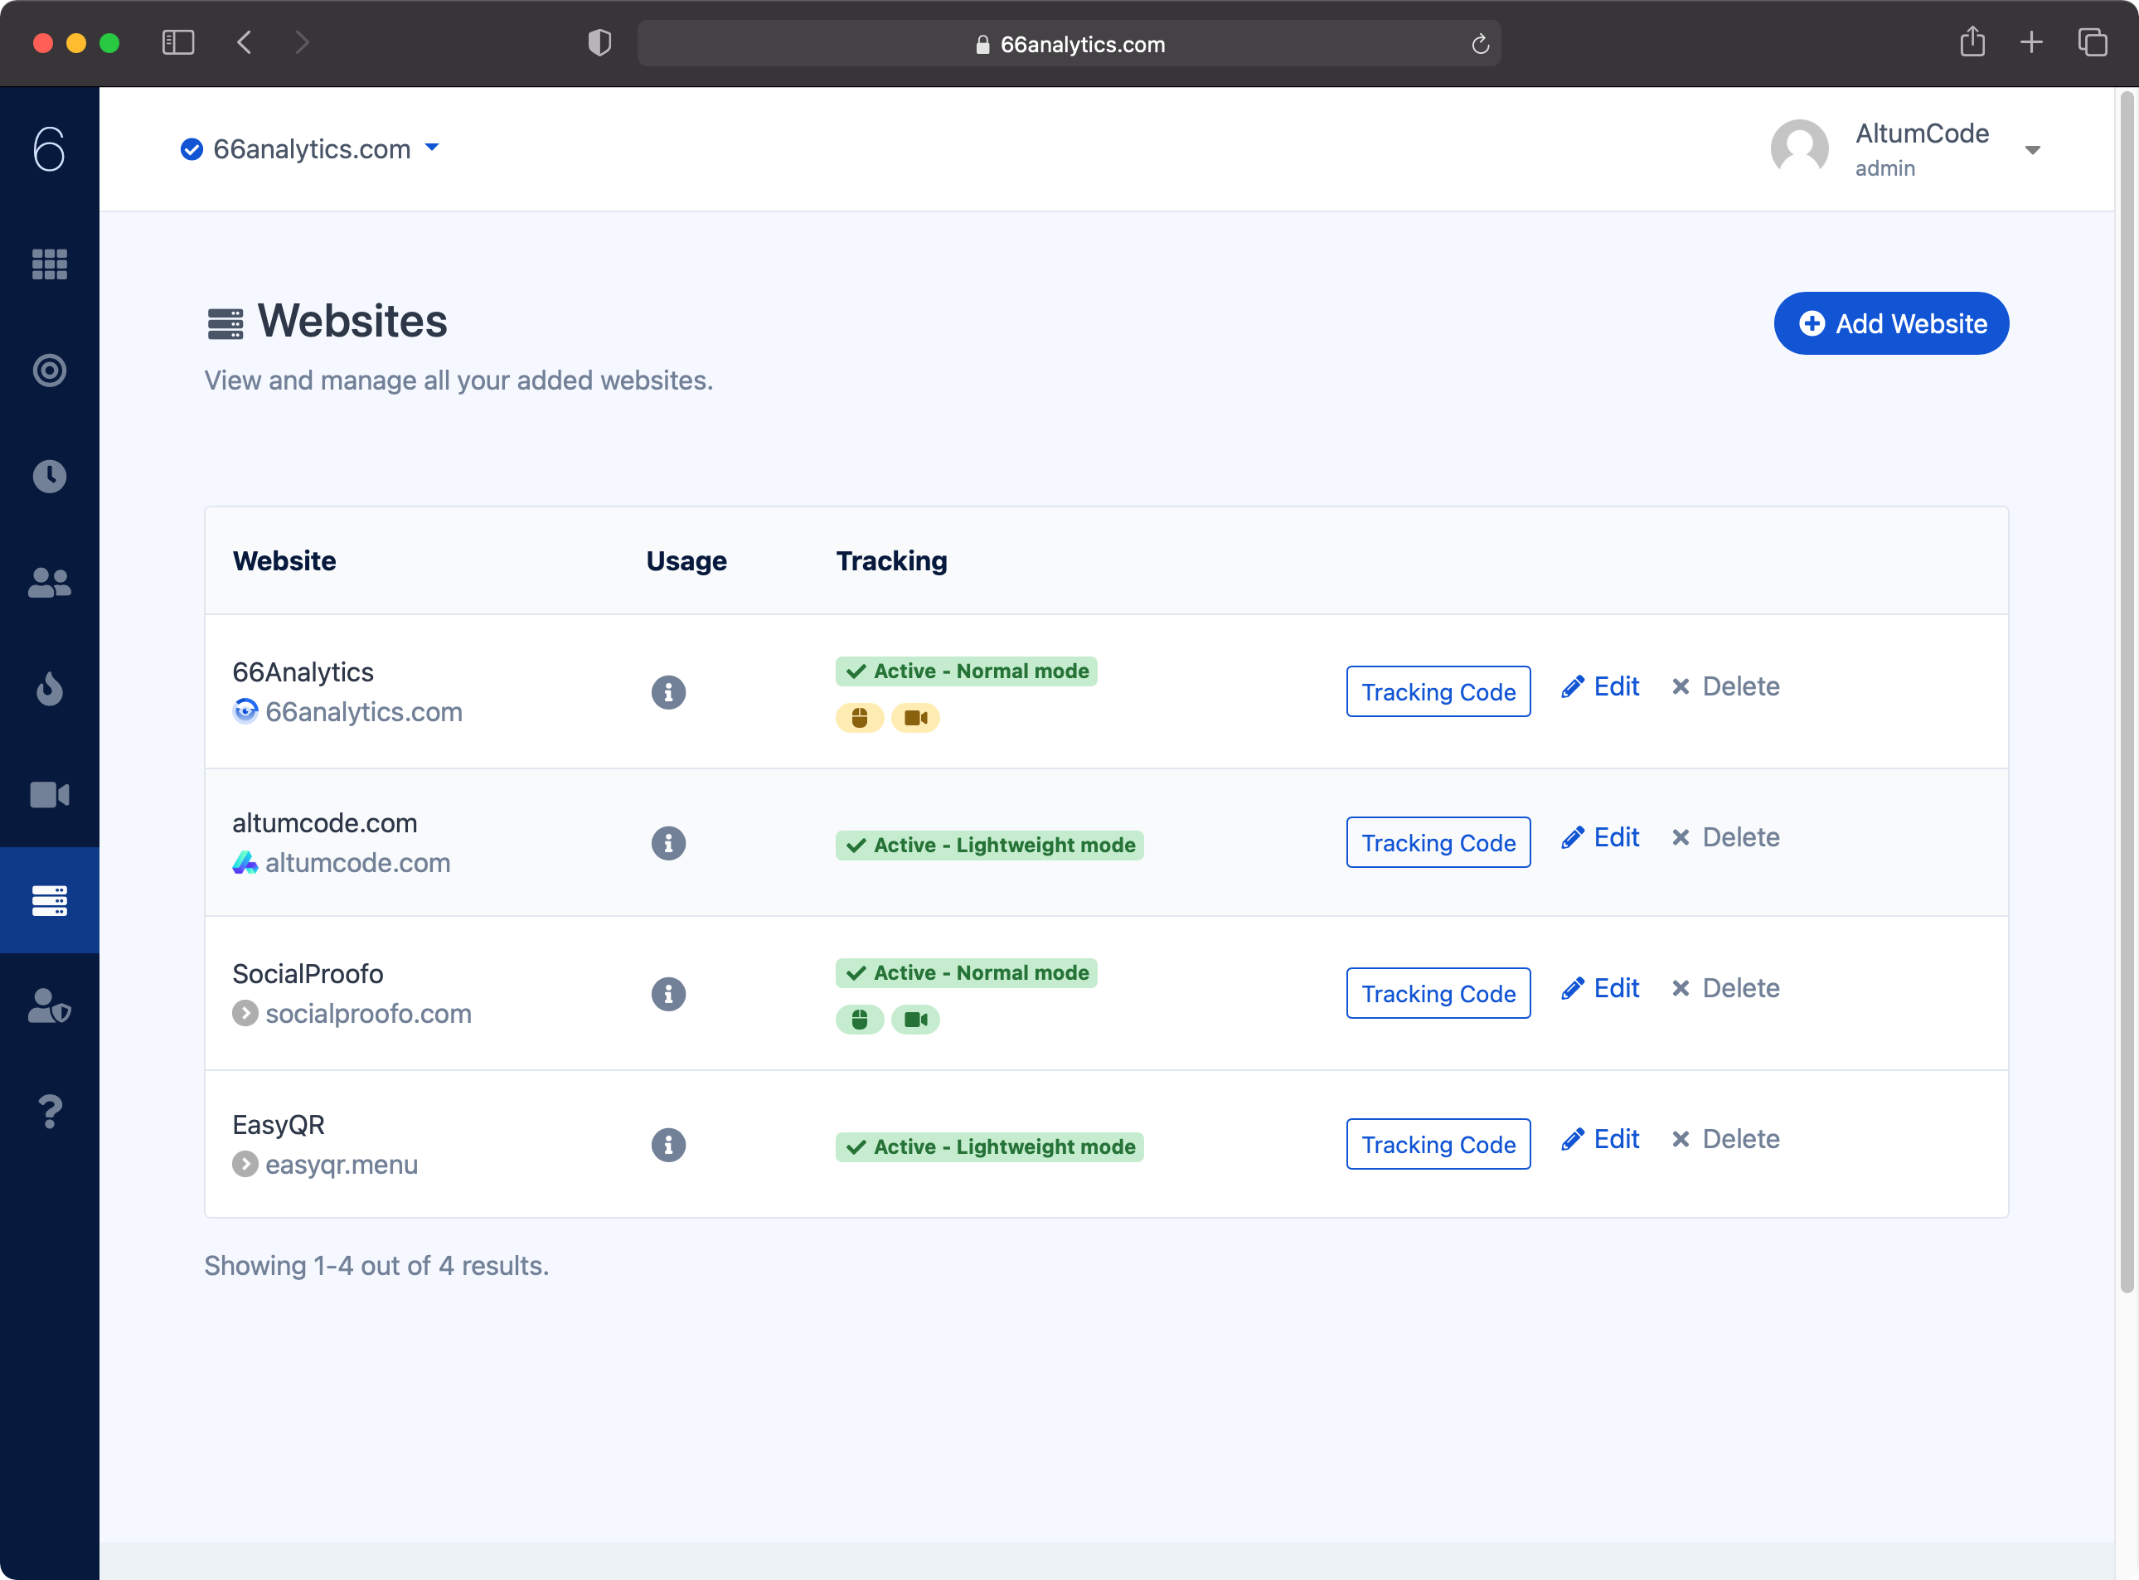Image resolution: width=2139 pixels, height=1580 pixels.
Task: Toggle the heatmap mouse badge for 66Analytics
Action: pos(859,717)
